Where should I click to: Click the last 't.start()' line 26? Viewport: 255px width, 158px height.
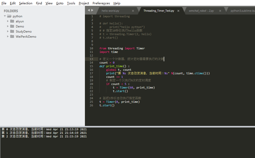coord(107,105)
